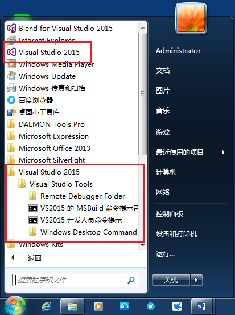Open 图片 in the right pane
Image resolution: width=235 pixels, height=315 pixels.
click(x=163, y=91)
